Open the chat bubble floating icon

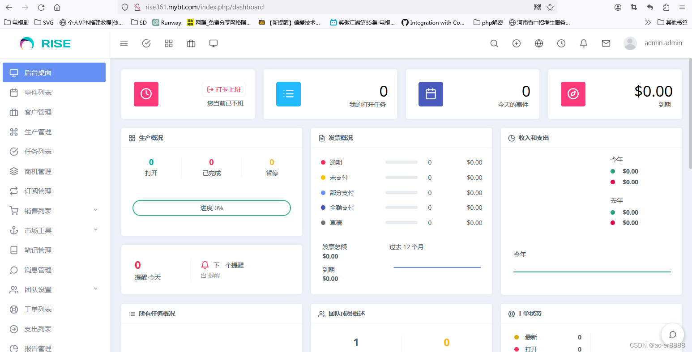click(672, 335)
